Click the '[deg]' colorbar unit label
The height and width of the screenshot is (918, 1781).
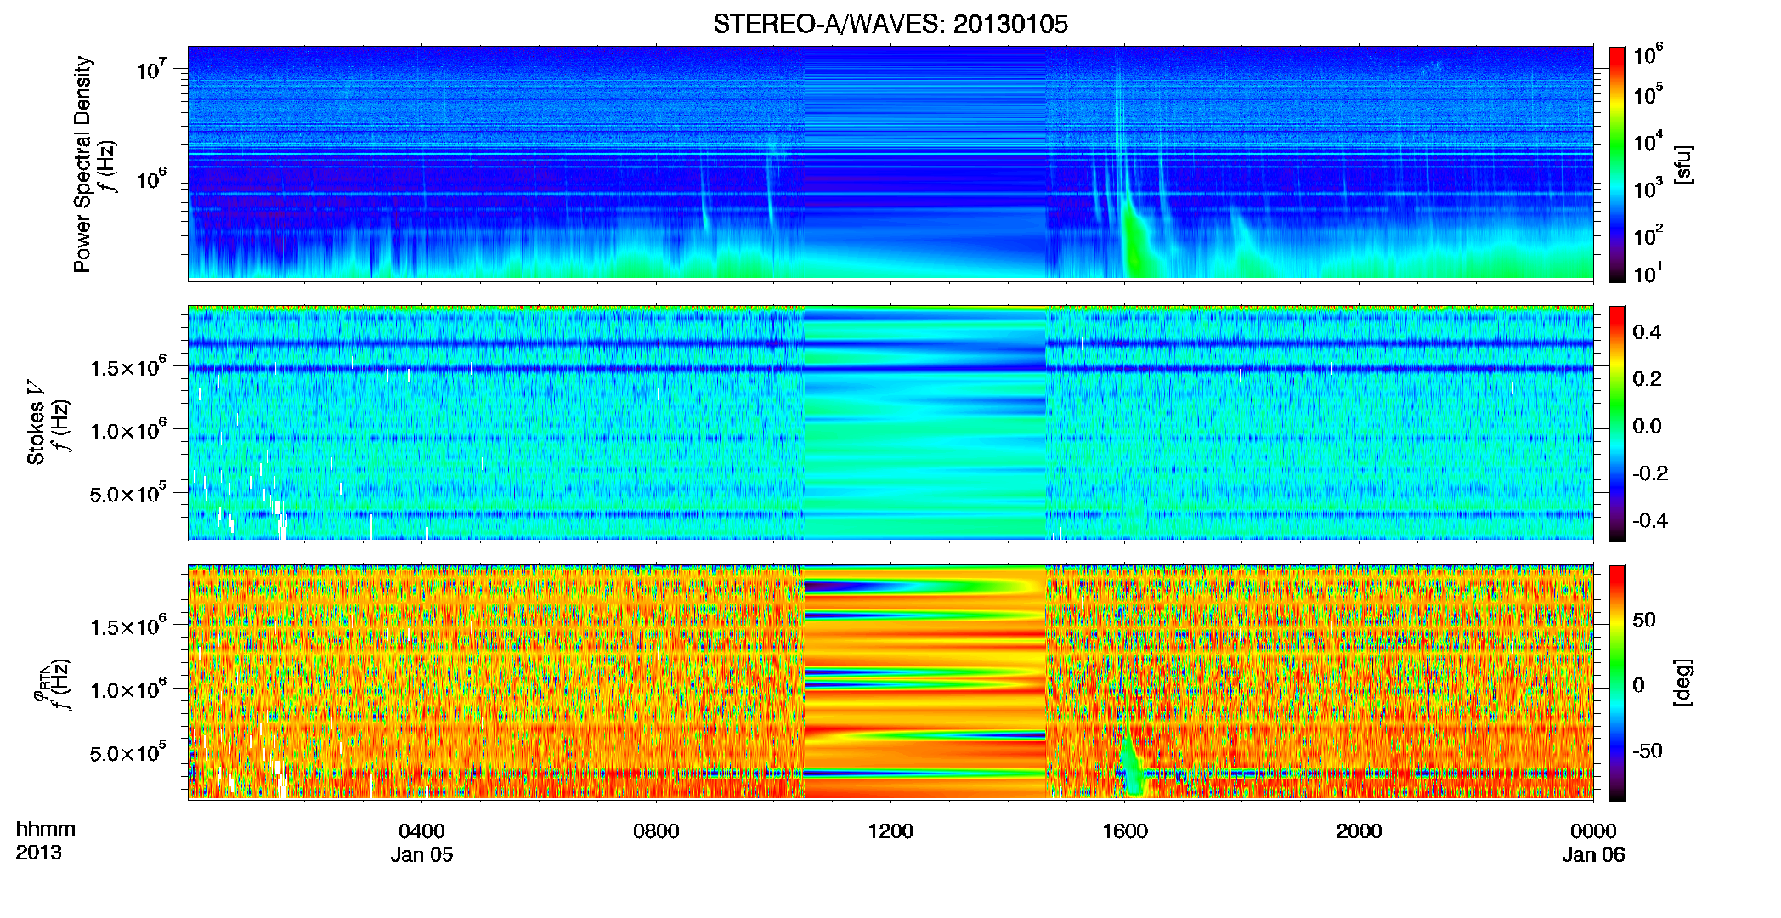pyautogui.click(x=1683, y=683)
